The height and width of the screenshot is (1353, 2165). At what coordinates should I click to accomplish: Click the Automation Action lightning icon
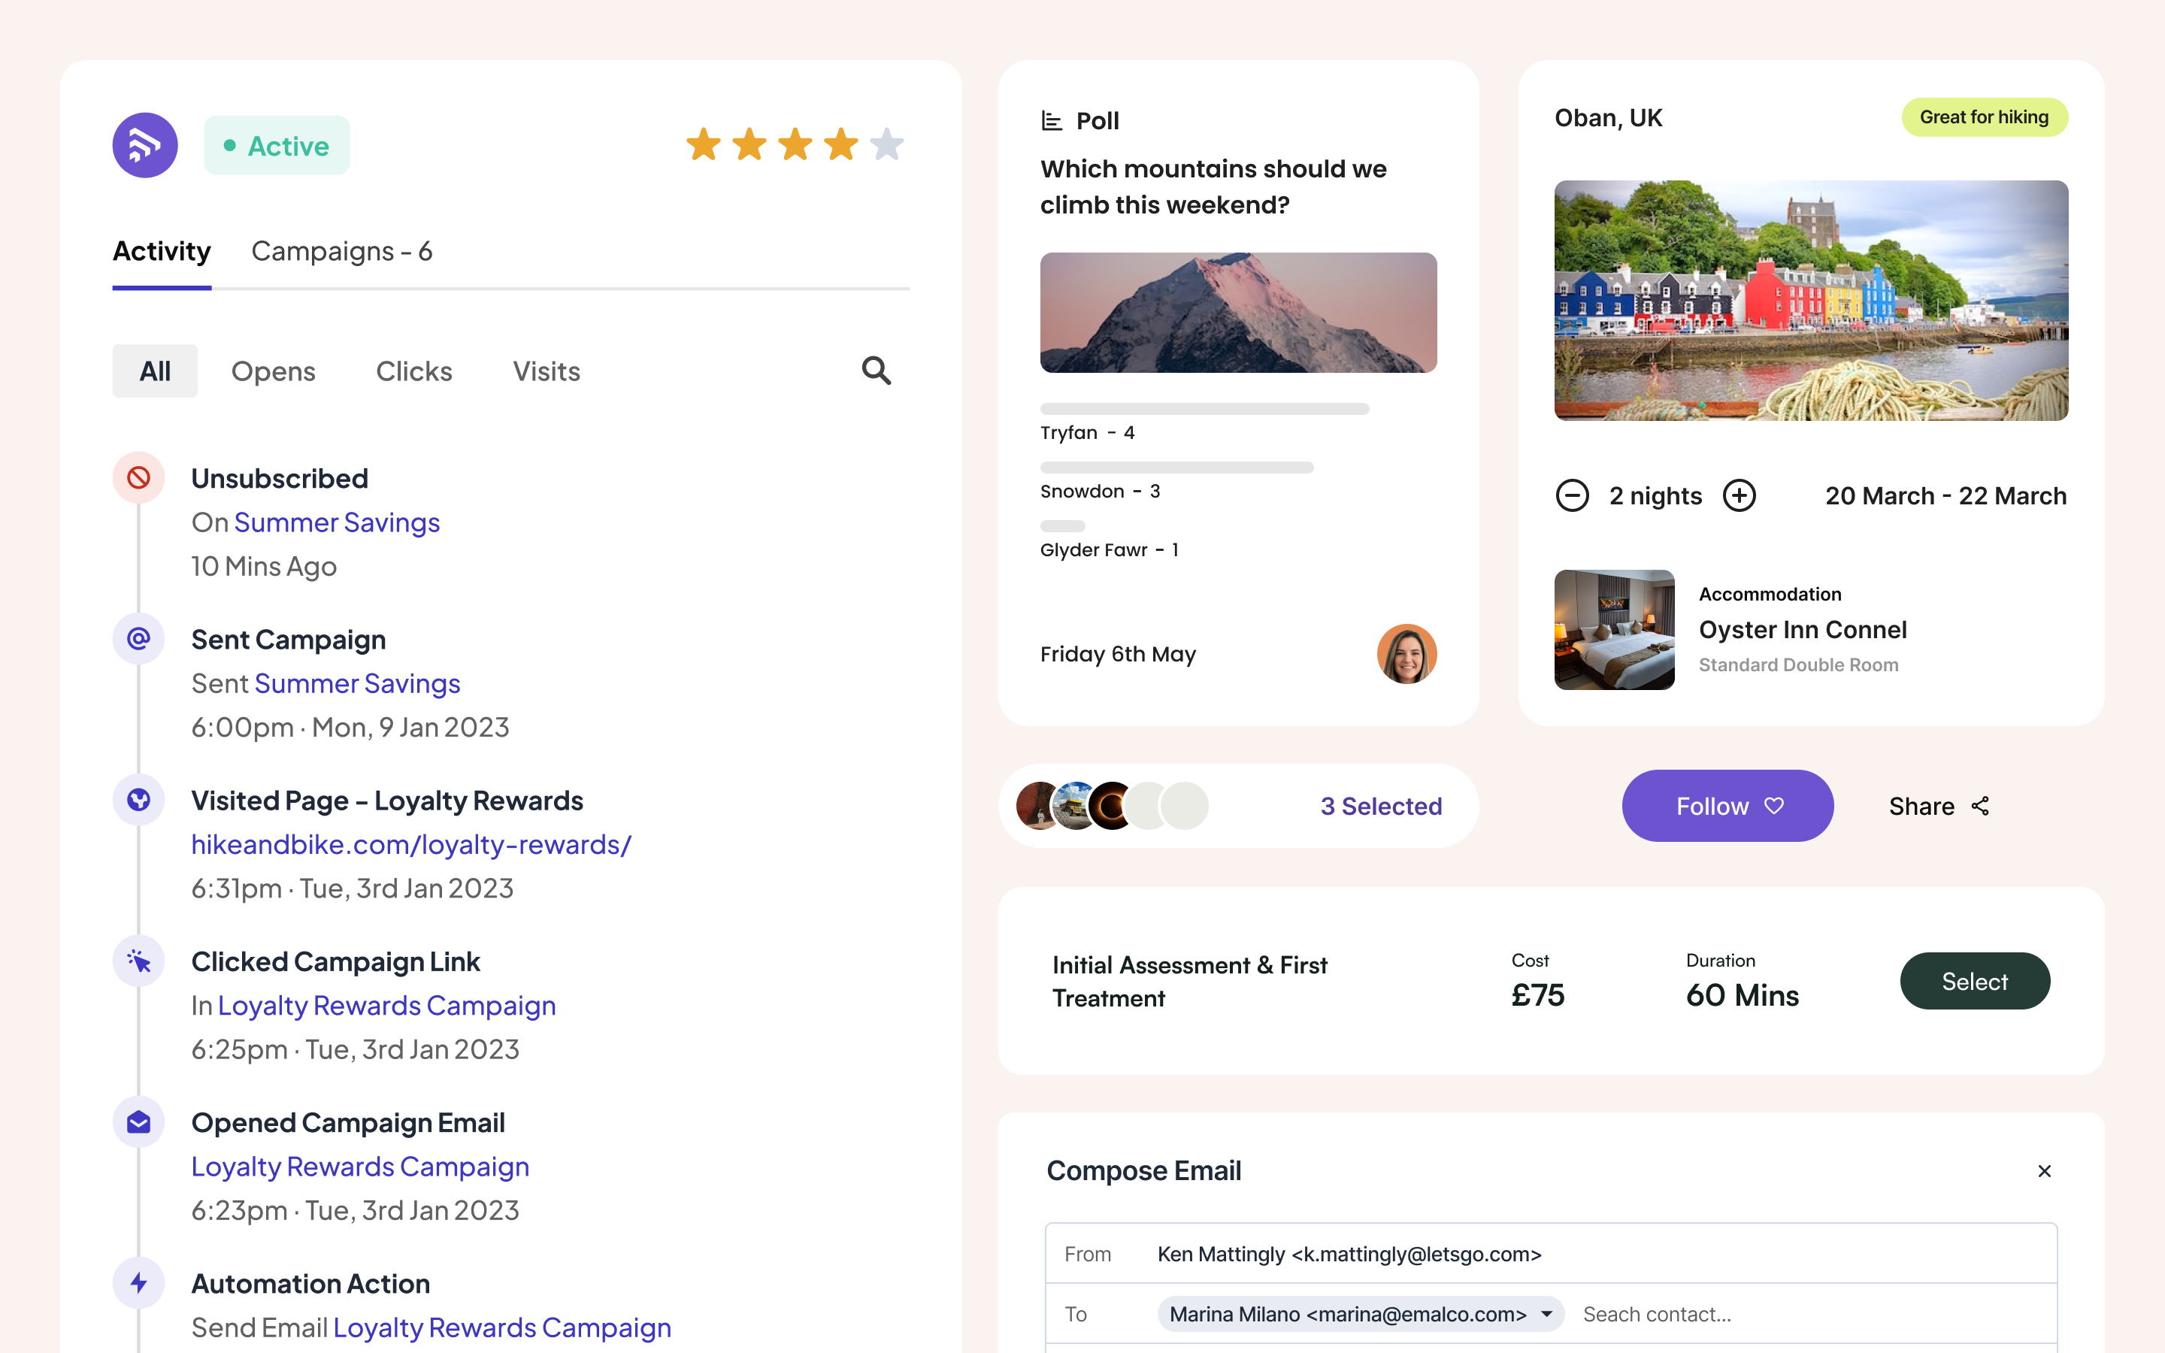[x=138, y=1283]
